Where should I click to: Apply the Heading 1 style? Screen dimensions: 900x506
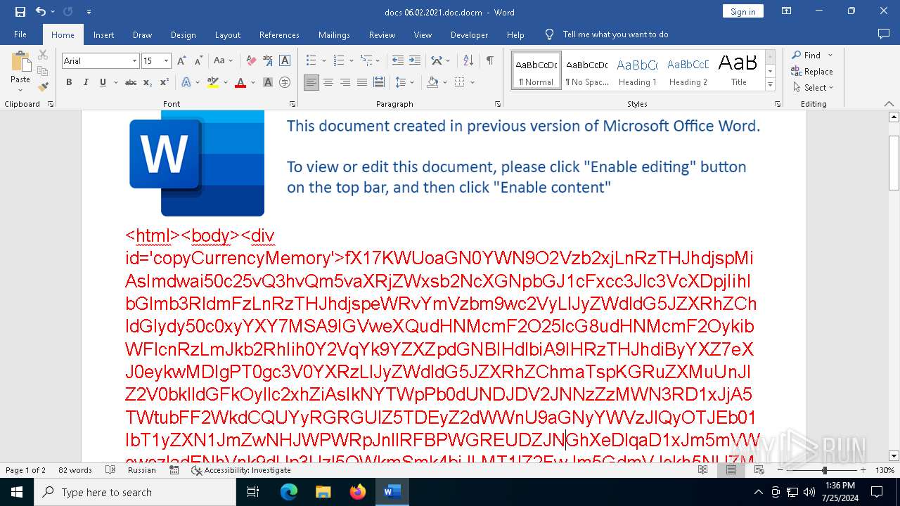pyautogui.click(x=637, y=71)
